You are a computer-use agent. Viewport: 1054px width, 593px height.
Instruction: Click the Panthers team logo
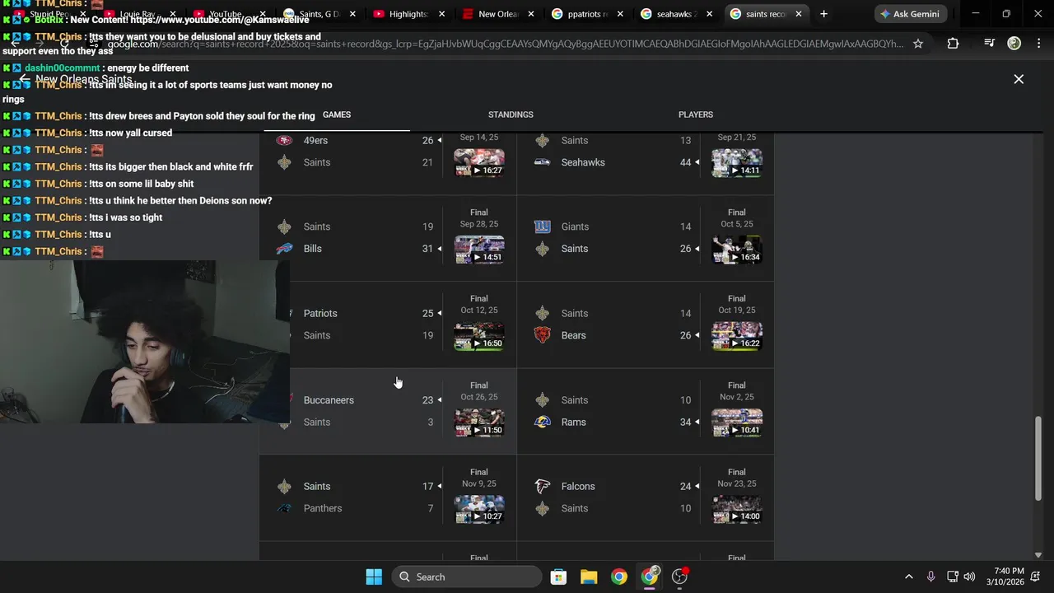(x=284, y=508)
